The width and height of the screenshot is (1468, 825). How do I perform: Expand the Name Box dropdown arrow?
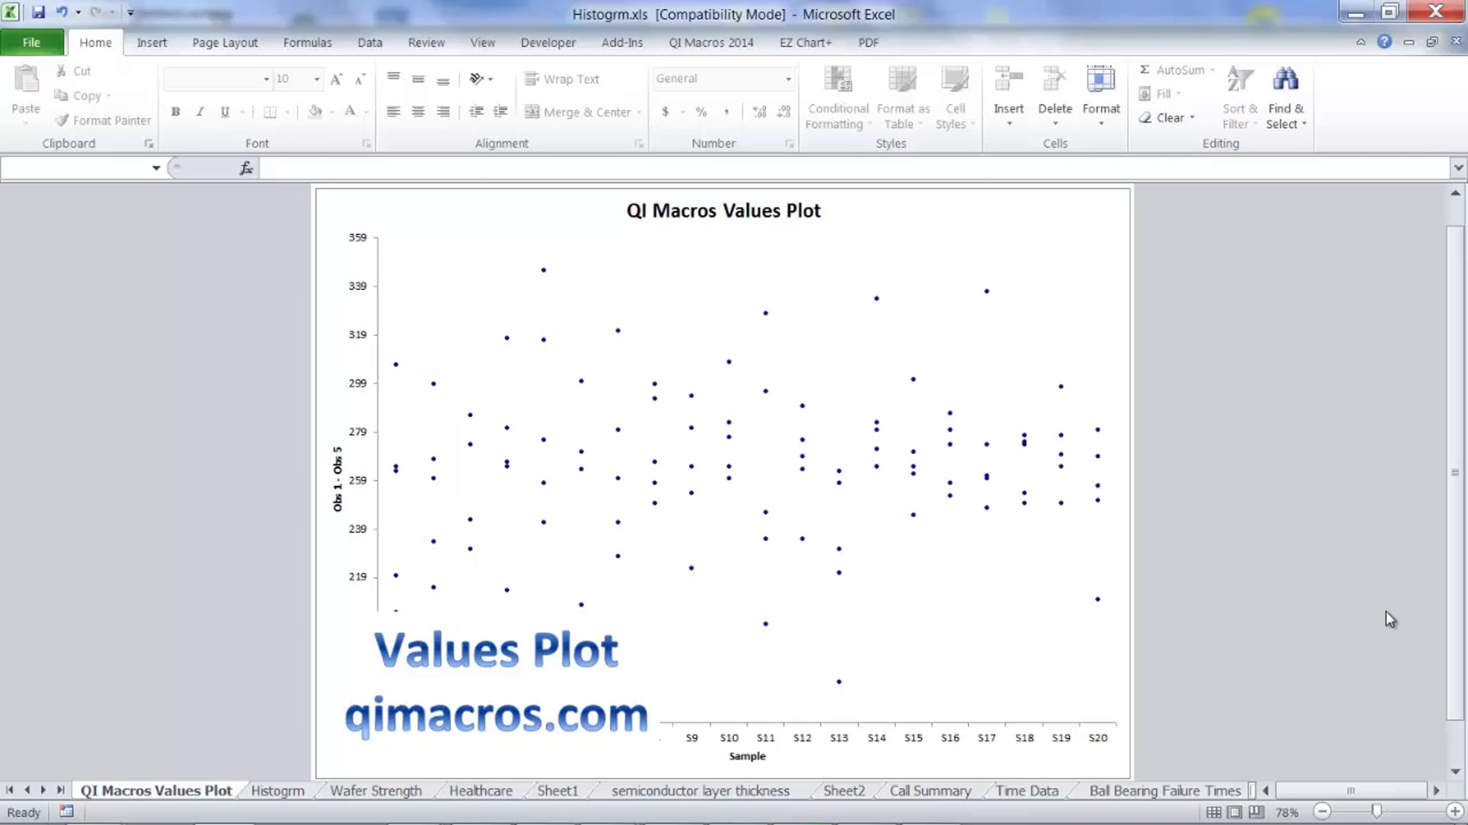click(156, 168)
